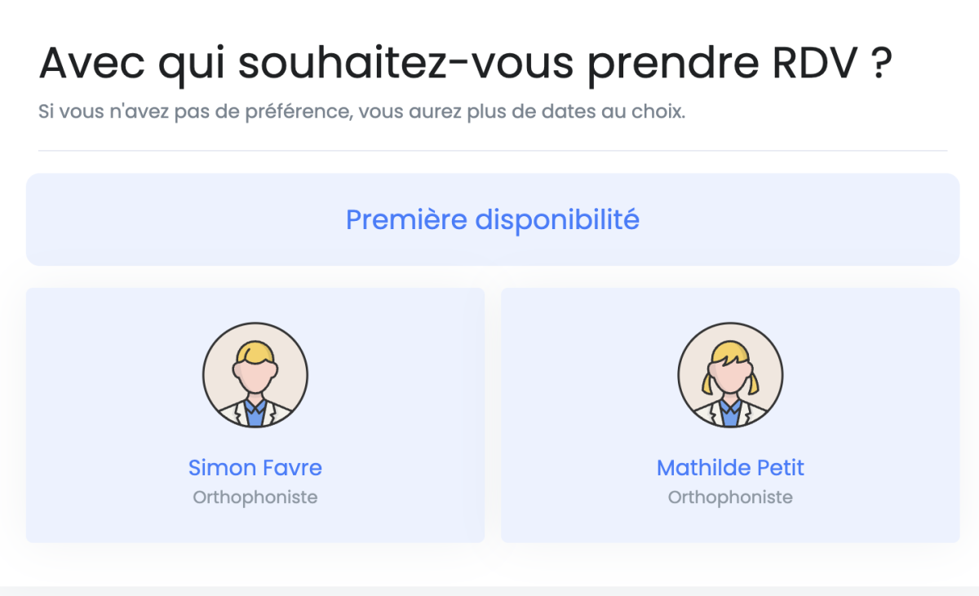Click the pigtailed doctor illustration's blonde hair
The width and height of the screenshot is (979, 596).
point(730,351)
